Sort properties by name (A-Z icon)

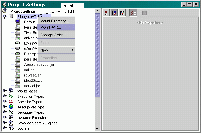[x=114, y=13]
